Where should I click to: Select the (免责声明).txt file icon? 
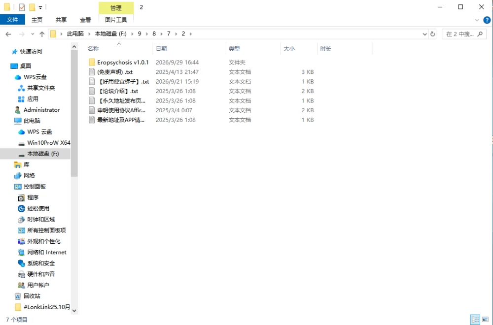[92, 72]
